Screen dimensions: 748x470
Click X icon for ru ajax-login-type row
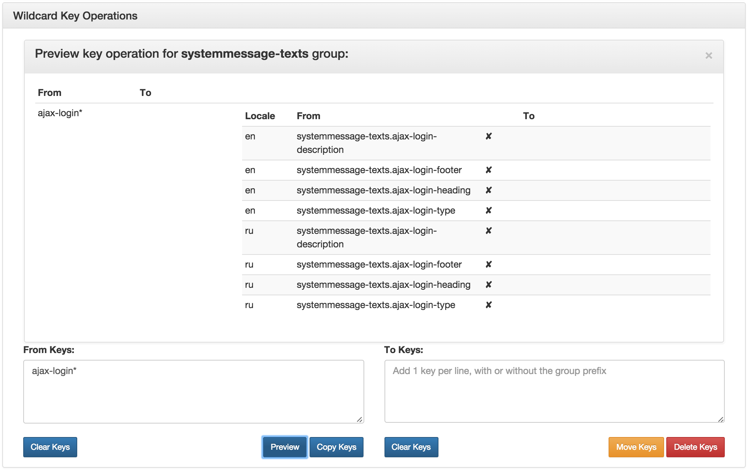coord(489,305)
